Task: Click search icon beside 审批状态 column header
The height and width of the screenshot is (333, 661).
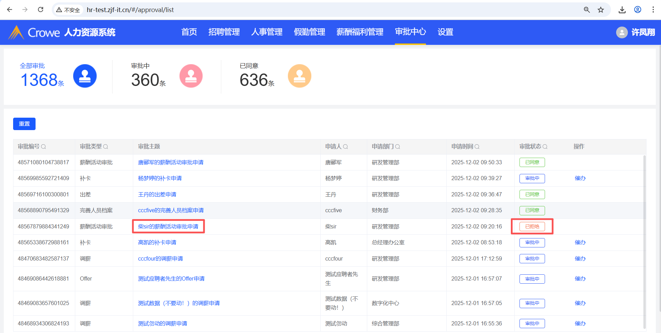Action: click(545, 147)
